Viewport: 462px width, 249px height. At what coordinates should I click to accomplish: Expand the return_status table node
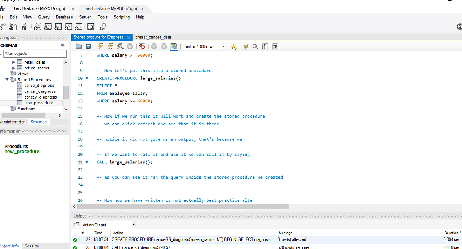click(14, 68)
